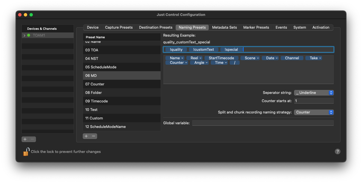
Task: Click the Preset Name column header
Action: tap(122, 37)
